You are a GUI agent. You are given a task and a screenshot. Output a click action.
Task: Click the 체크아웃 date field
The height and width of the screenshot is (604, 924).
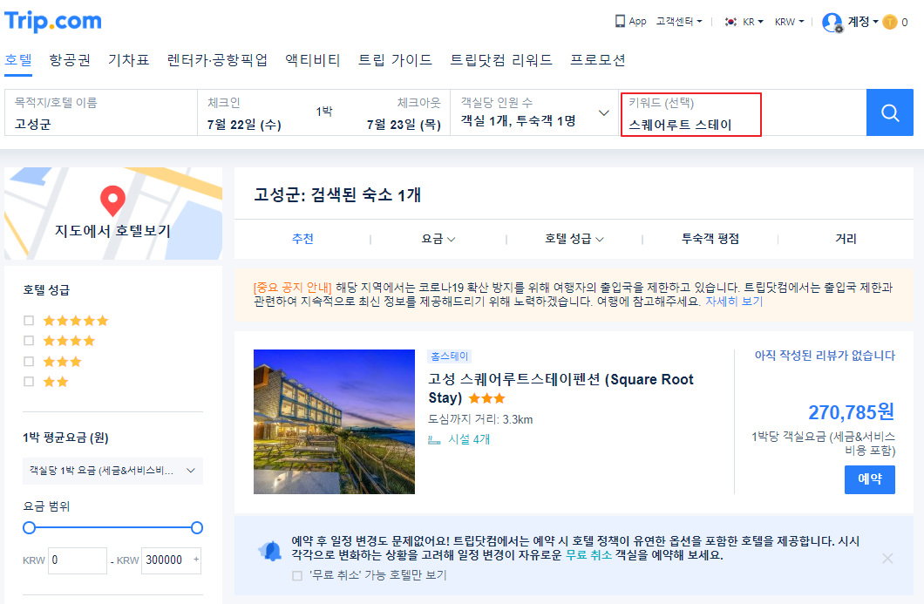pyautogui.click(x=404, y=112)
